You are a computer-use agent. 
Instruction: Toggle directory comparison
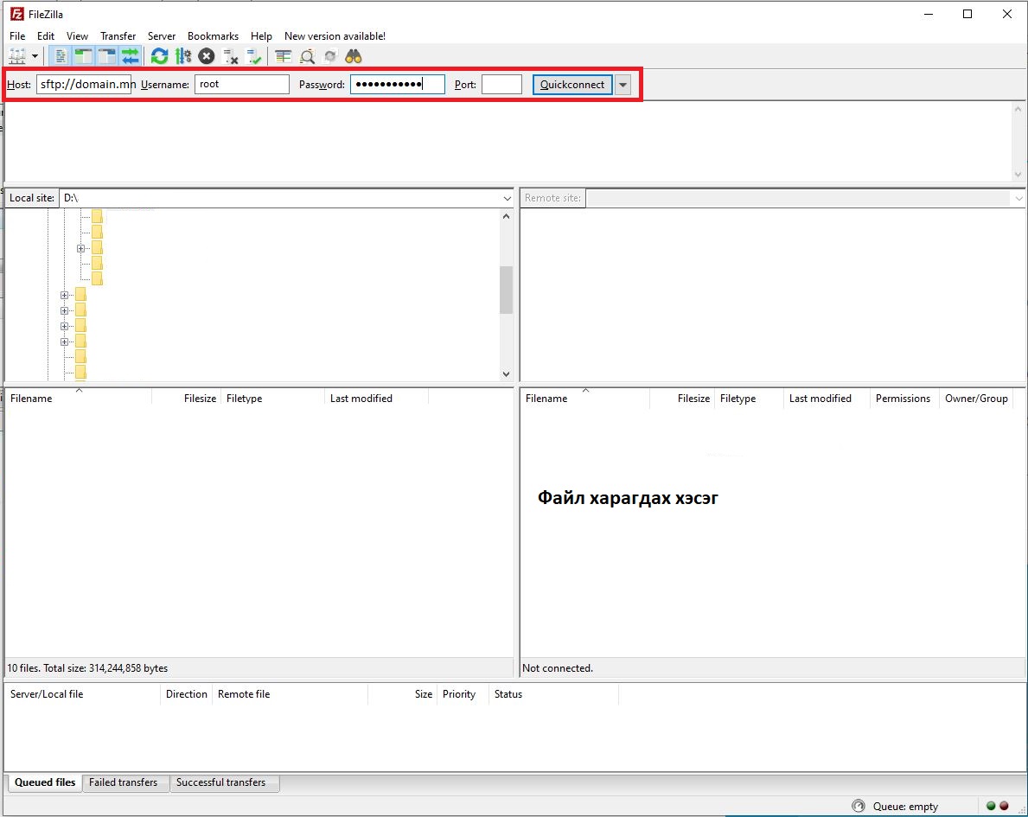pyautogui.click(x=307, y=56)
